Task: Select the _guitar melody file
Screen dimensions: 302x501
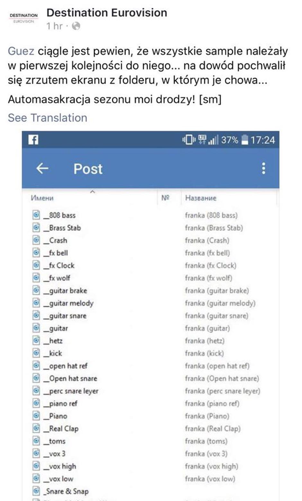Action: 71,303
